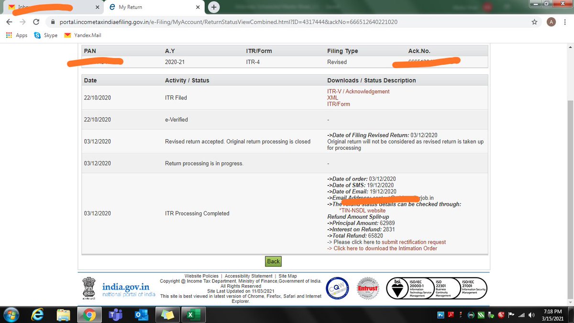Open TIN-NSDL website link

click(x=362, y=211)
